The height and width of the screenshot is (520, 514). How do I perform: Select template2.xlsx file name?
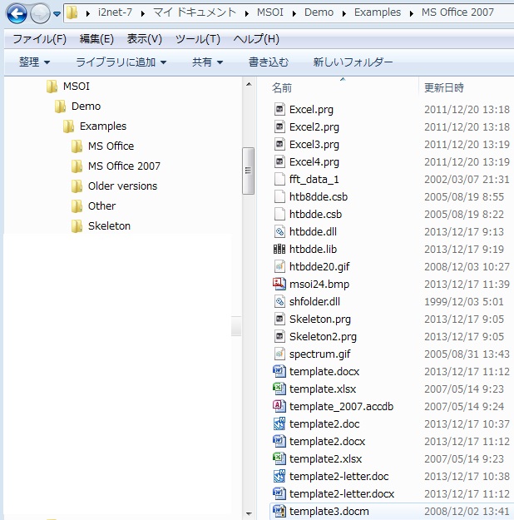(x=325, y=459)
